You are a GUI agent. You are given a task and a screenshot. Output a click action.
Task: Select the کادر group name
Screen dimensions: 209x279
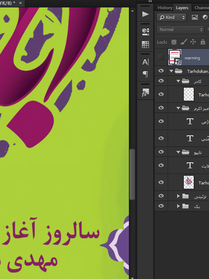tap(198, 82)
